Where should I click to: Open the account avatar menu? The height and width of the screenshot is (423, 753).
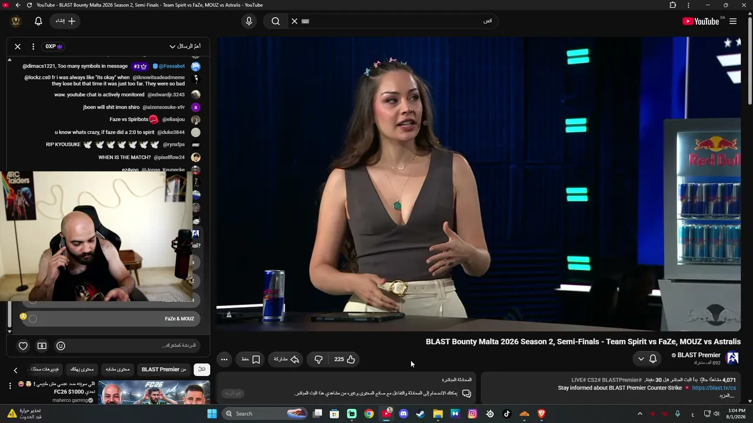tap(16, 21)
